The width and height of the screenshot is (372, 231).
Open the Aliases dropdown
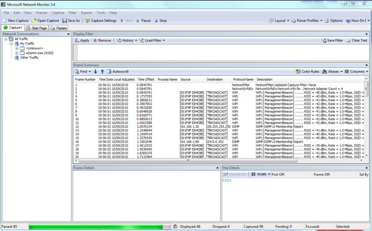click(332, 71)
